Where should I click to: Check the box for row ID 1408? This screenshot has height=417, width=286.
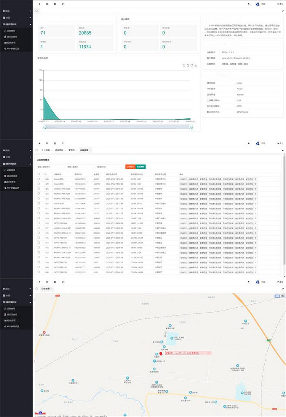(x=39, y=272)
